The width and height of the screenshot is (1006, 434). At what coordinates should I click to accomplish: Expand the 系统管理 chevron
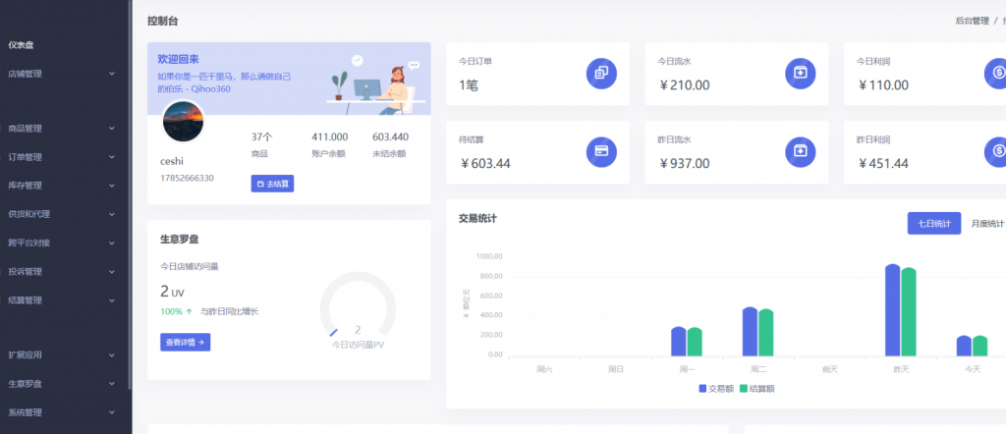pyautogui.click(x=112, y=412)
